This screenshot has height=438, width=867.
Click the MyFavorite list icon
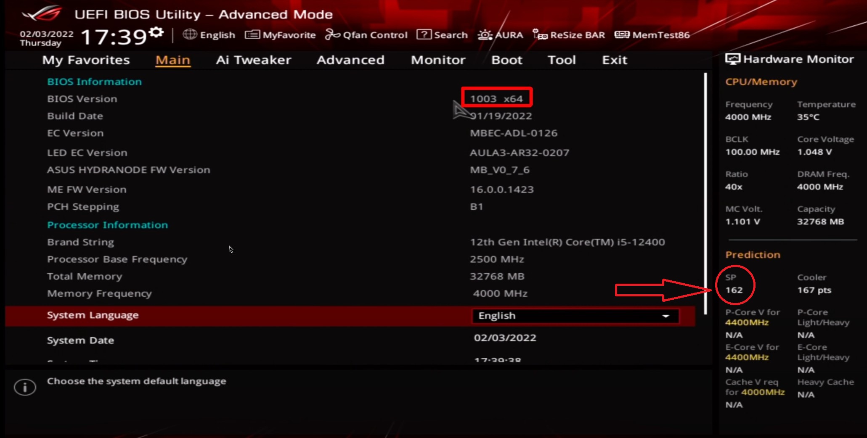(x=252, y=34)
